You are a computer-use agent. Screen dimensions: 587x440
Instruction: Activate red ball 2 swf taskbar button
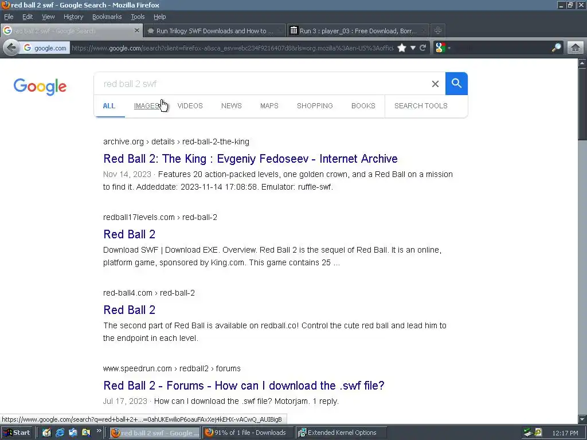pos(155,433)
